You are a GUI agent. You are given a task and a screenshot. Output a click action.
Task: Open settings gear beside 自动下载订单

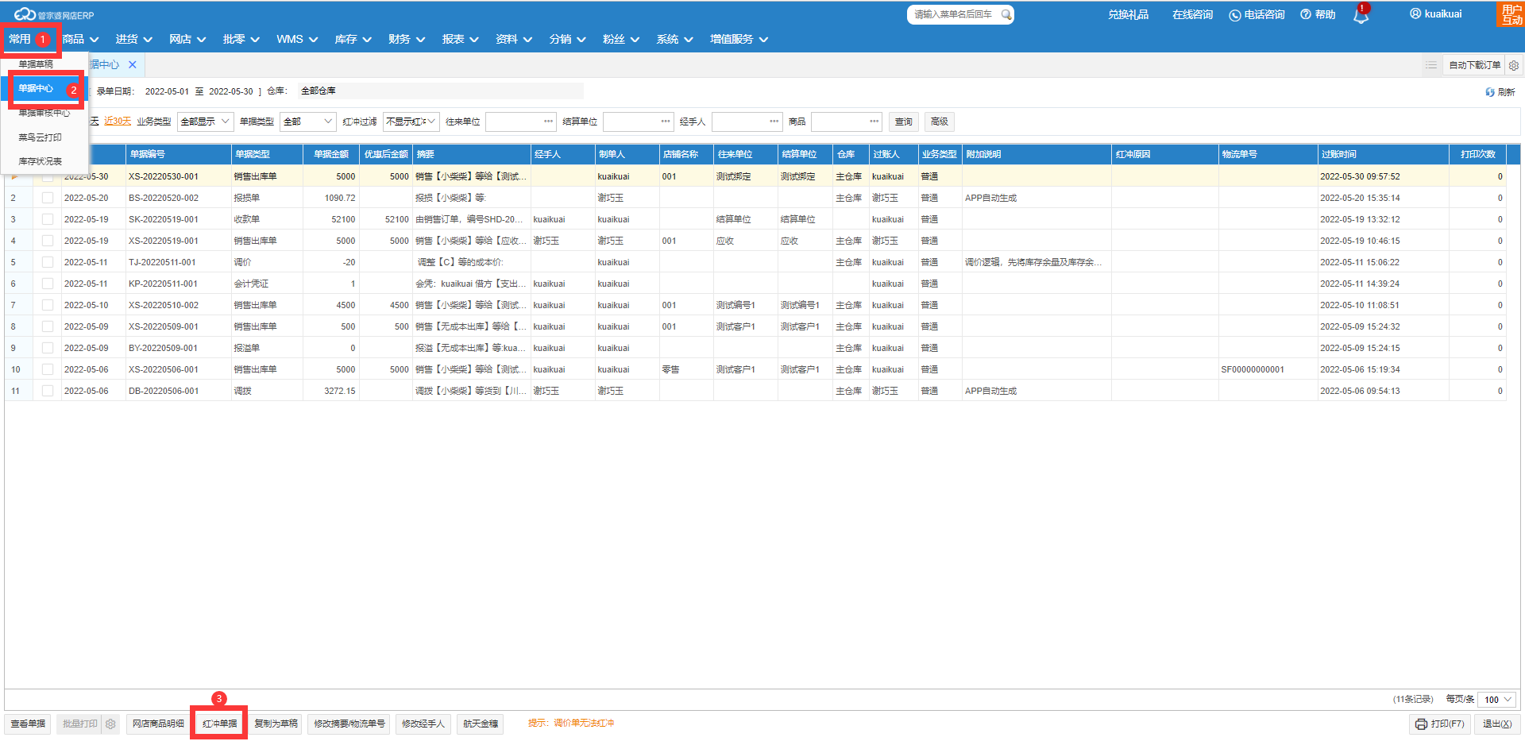[x=1514, y=65]
